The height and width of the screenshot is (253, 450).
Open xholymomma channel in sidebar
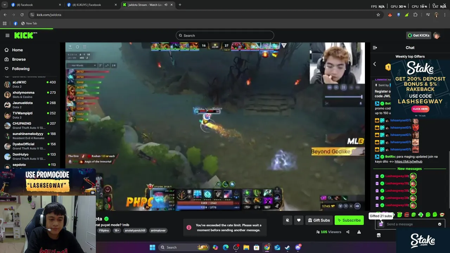(x=30, y=95)
